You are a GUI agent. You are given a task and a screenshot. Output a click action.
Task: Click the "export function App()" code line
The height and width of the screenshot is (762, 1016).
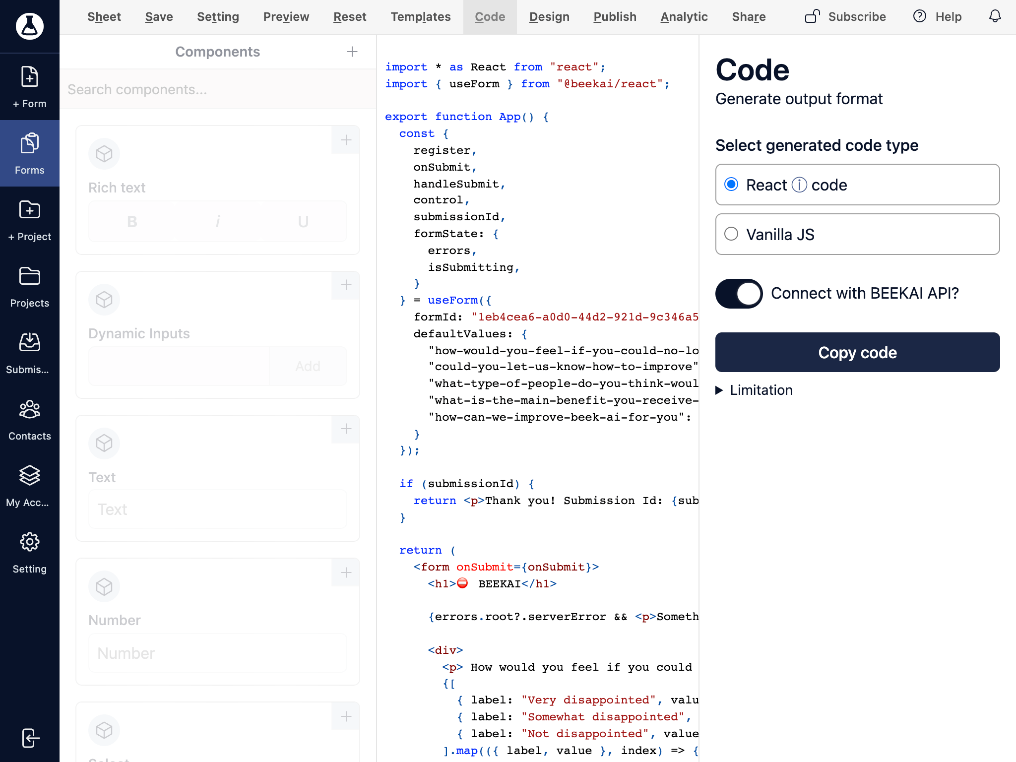pos(467,117)
